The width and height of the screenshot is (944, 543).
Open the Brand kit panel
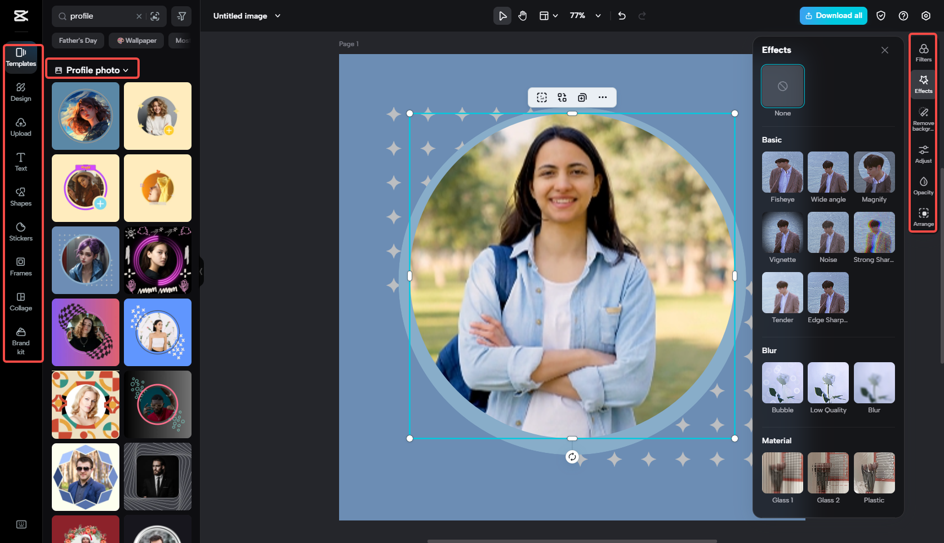21,341
